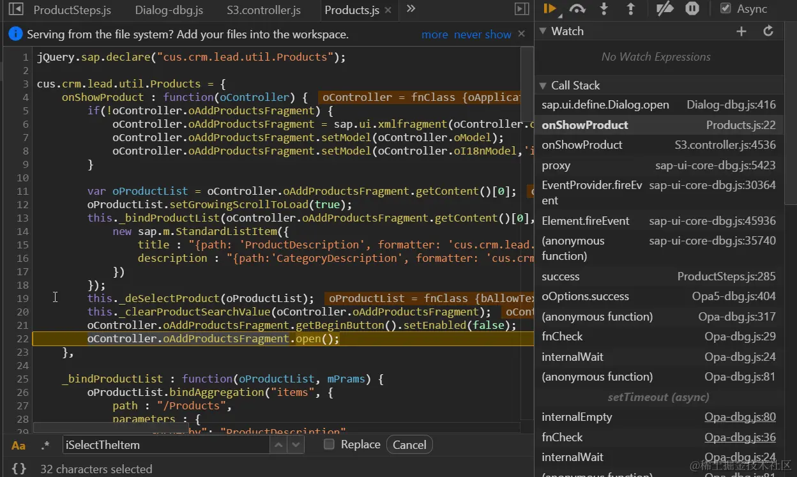Select internalEmpty stack frame
Image resolution: width=797 pixels, height=477 pixels.
tap(659, 417)
